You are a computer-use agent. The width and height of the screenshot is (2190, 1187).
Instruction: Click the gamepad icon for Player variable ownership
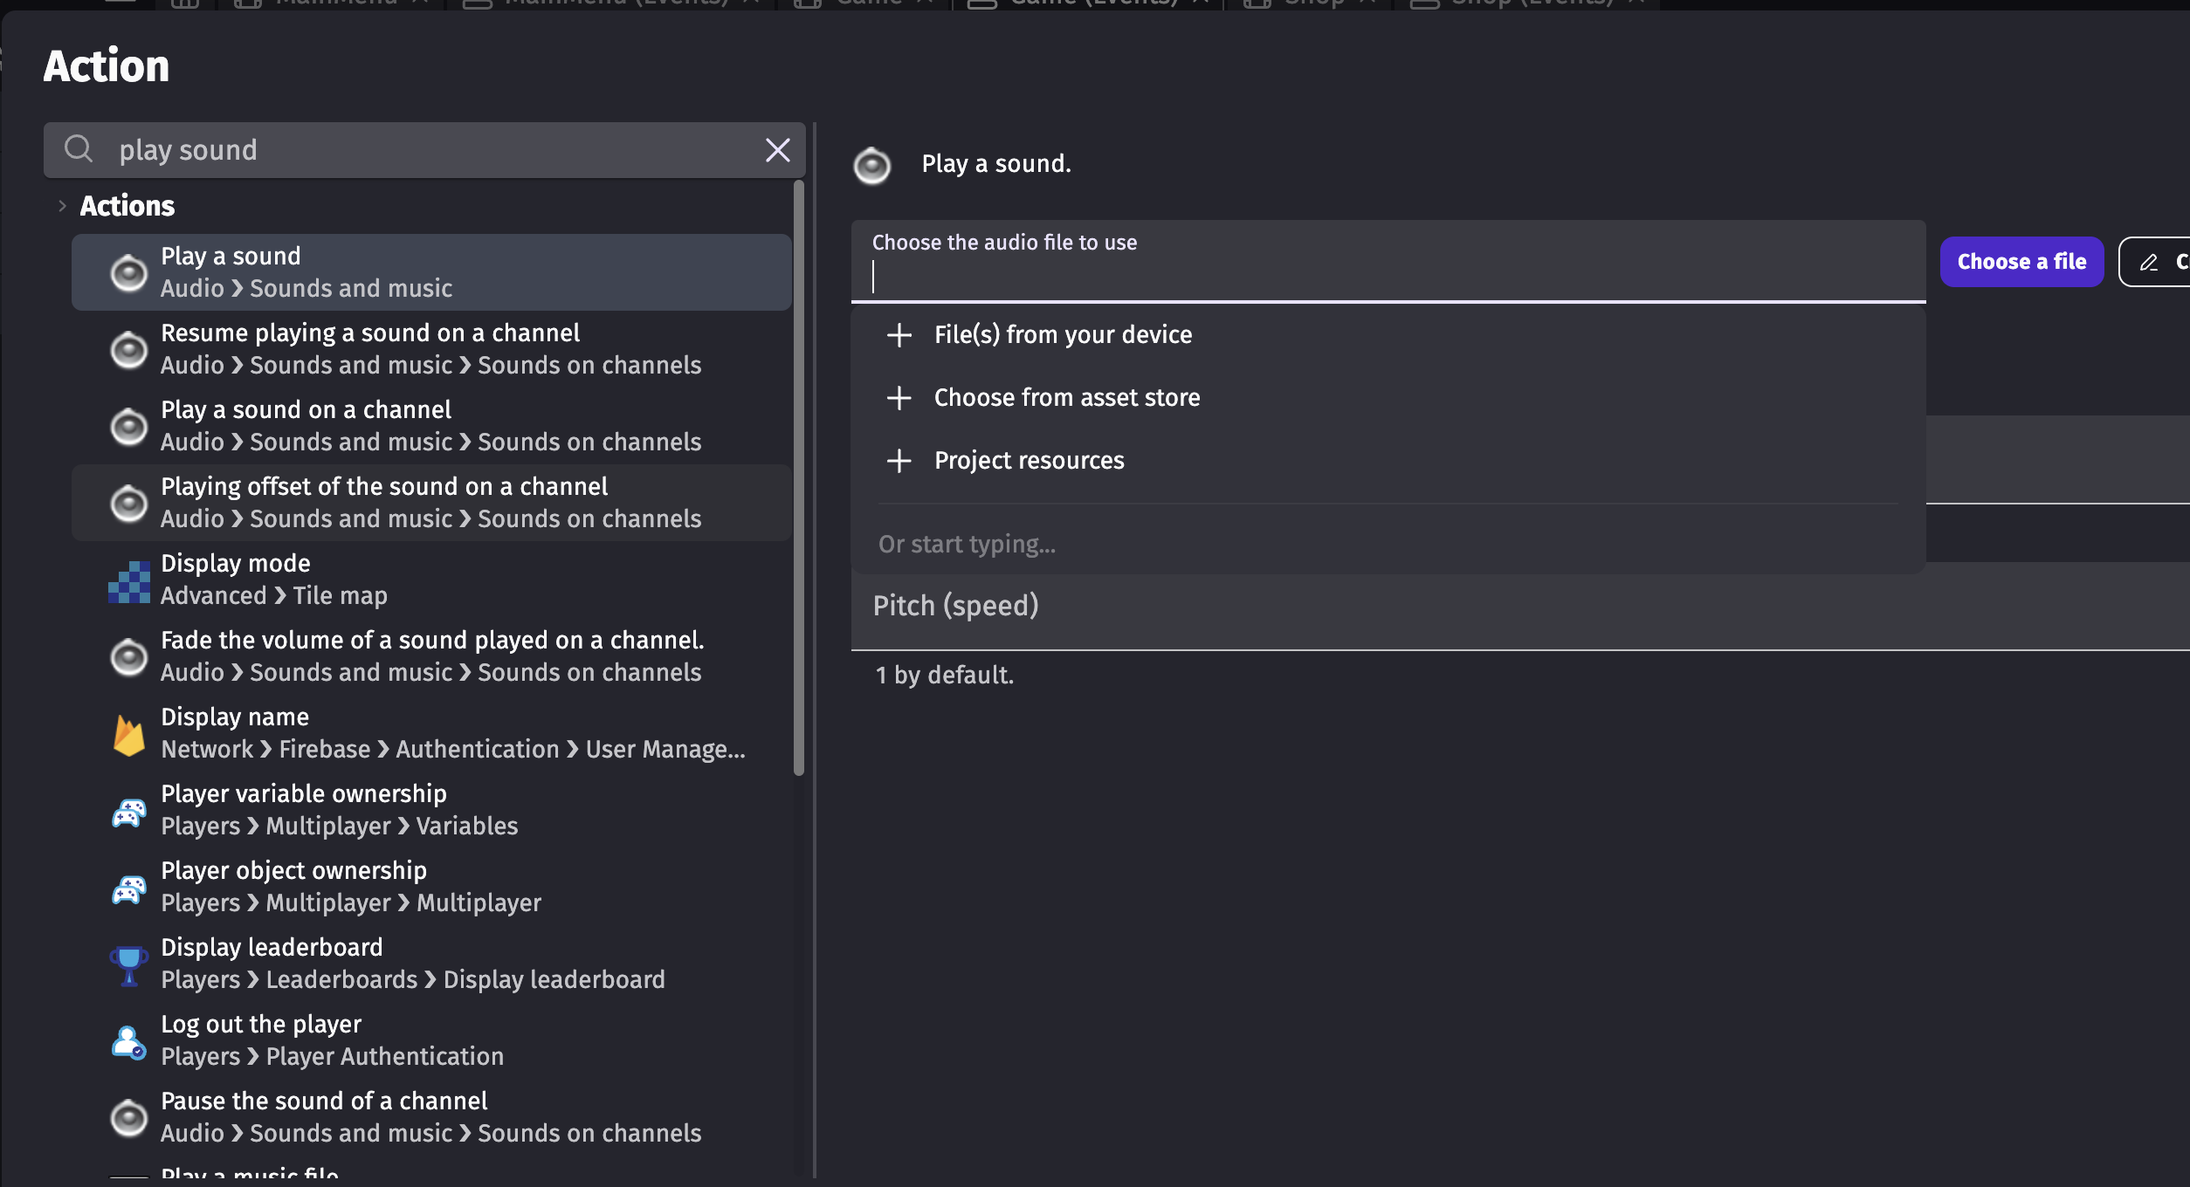pyautogui.click(x=128, y=812)
